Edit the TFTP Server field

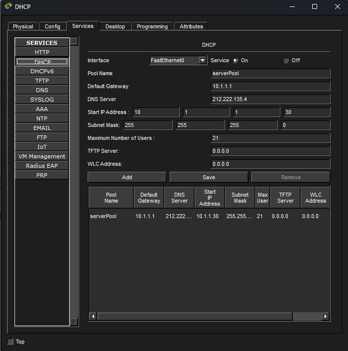[270, 151]
